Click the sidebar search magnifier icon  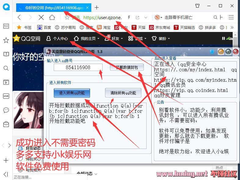click(6, 68)
